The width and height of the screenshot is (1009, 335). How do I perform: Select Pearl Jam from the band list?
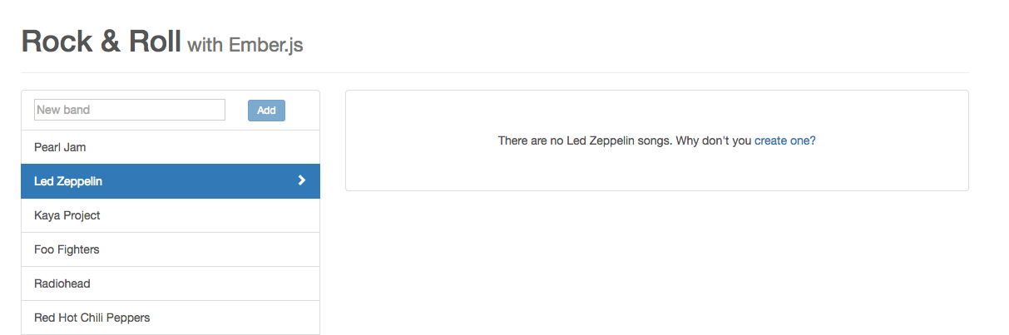171,147
